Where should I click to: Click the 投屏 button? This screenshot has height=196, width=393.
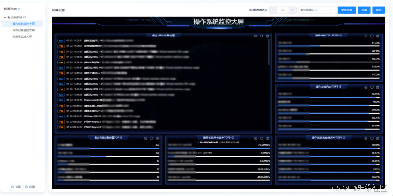point(364,10)
